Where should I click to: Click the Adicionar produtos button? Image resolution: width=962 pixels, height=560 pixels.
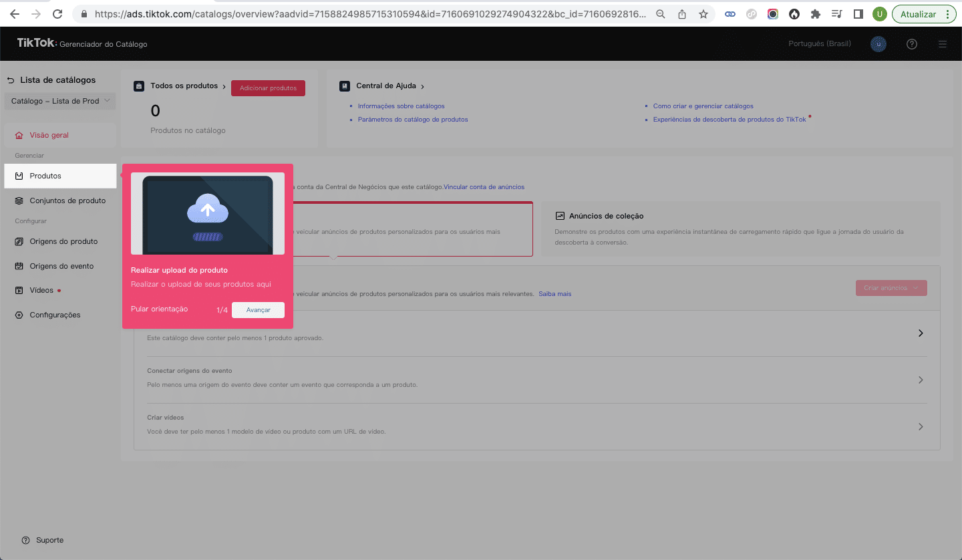click(x=268, y=88)
